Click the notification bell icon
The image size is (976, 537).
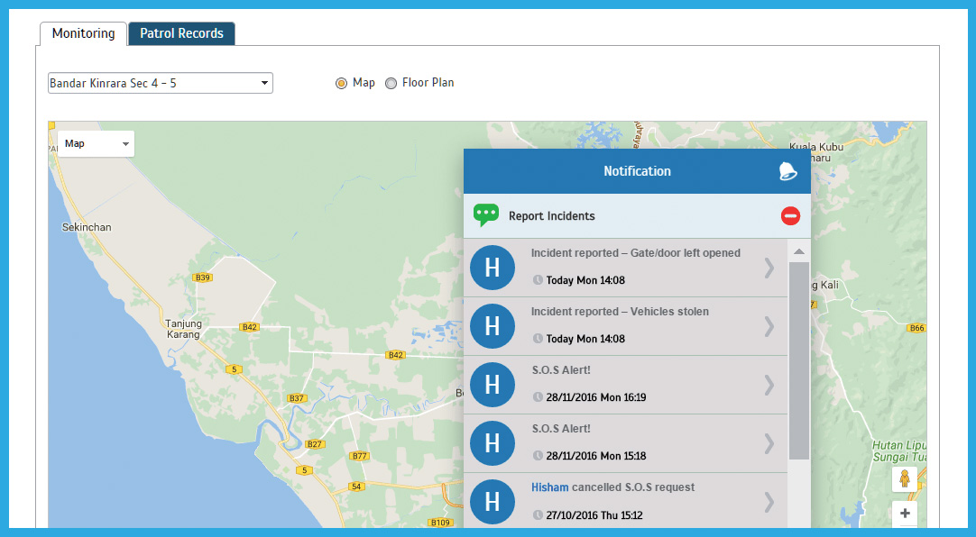pos(785,170)
